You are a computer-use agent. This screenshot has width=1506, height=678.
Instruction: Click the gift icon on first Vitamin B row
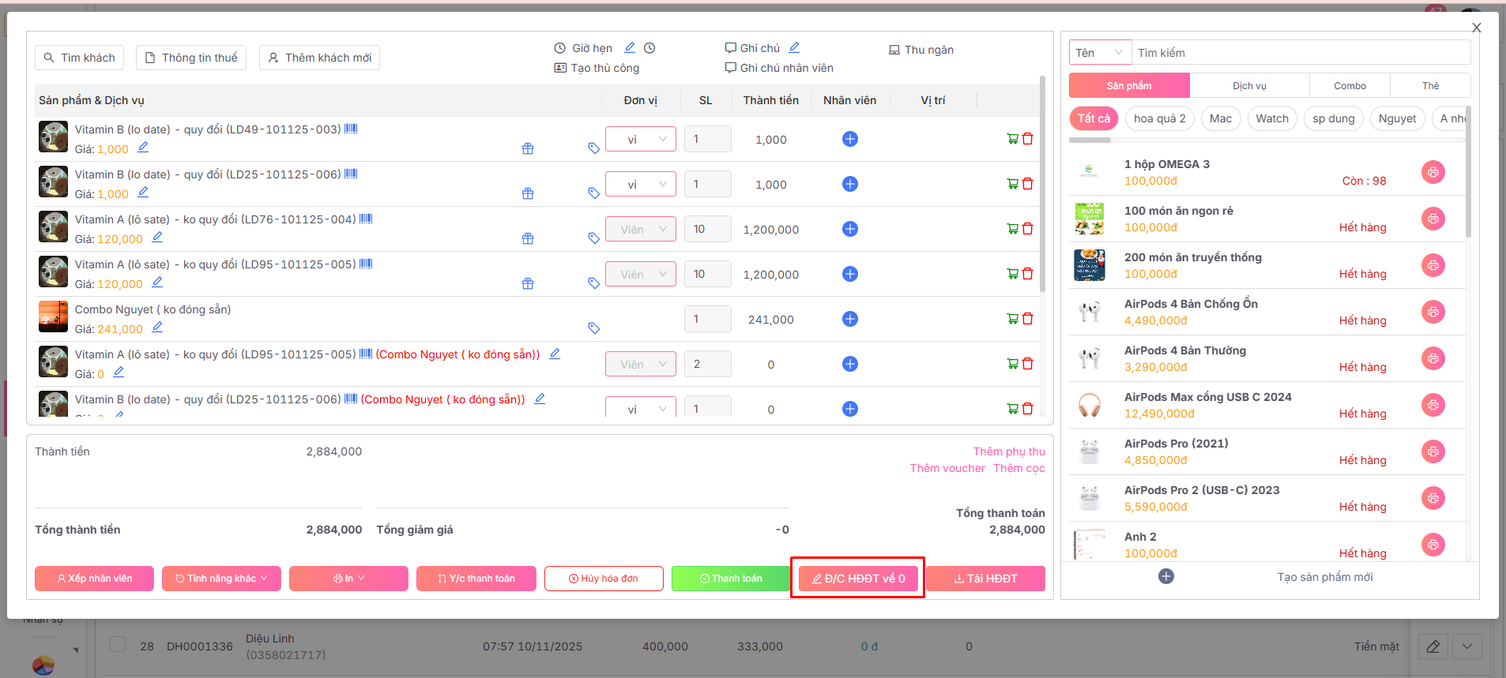click(528, 148)
